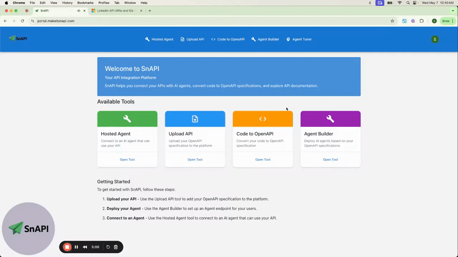Click orange Code to OpenAPI brackets icon
Screen dimensions: 458x257
tap(263, 119)
